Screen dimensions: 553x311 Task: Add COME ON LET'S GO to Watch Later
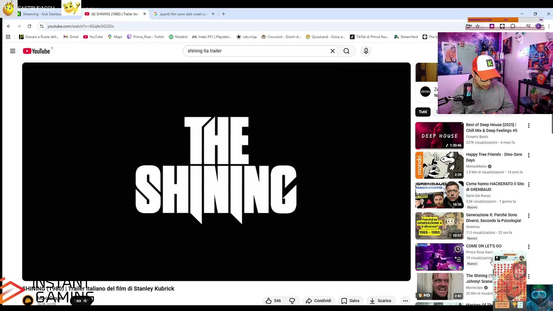point(458,249)
